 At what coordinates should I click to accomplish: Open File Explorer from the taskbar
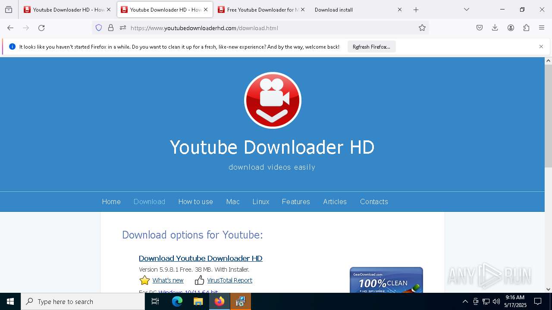[x=198, y=301]
